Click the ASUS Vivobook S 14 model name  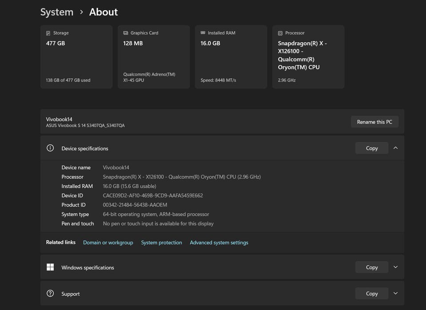tap(85, 125)
